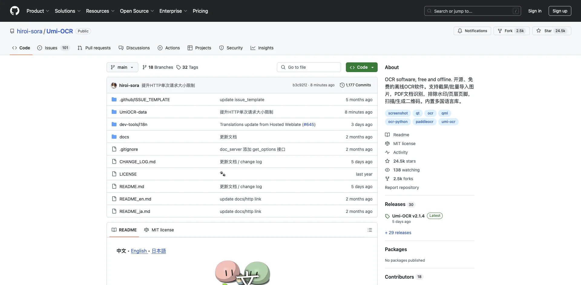The height and width of the screenshot is (285, 581).
Task: Open the main branch selector dropdown
Action: [122, 67]
